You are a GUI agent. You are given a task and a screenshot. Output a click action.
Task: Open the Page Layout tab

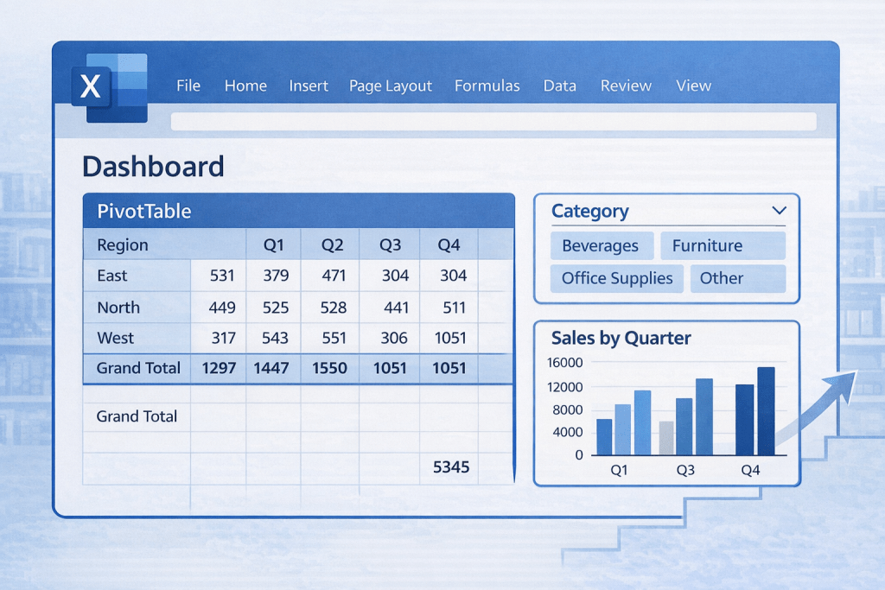tap(390, 86)
